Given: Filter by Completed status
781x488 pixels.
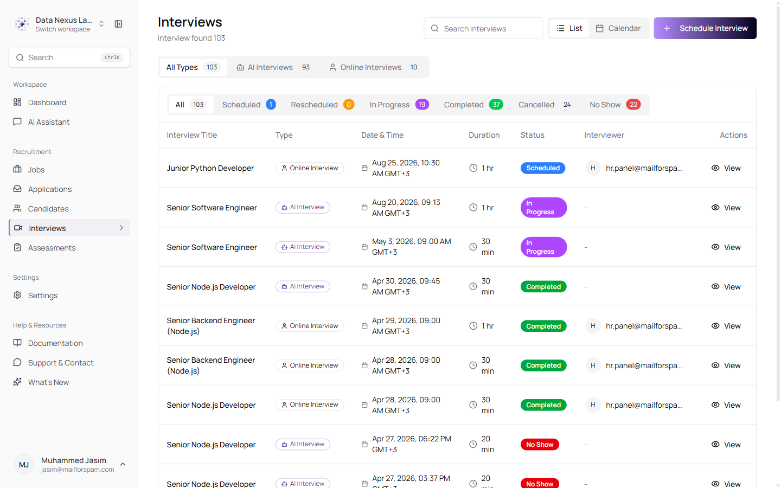Looking at the screenshot, I should (x=473, y=105).
